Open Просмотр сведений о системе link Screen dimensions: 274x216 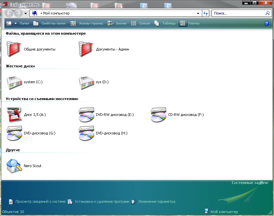click(41, 202)
